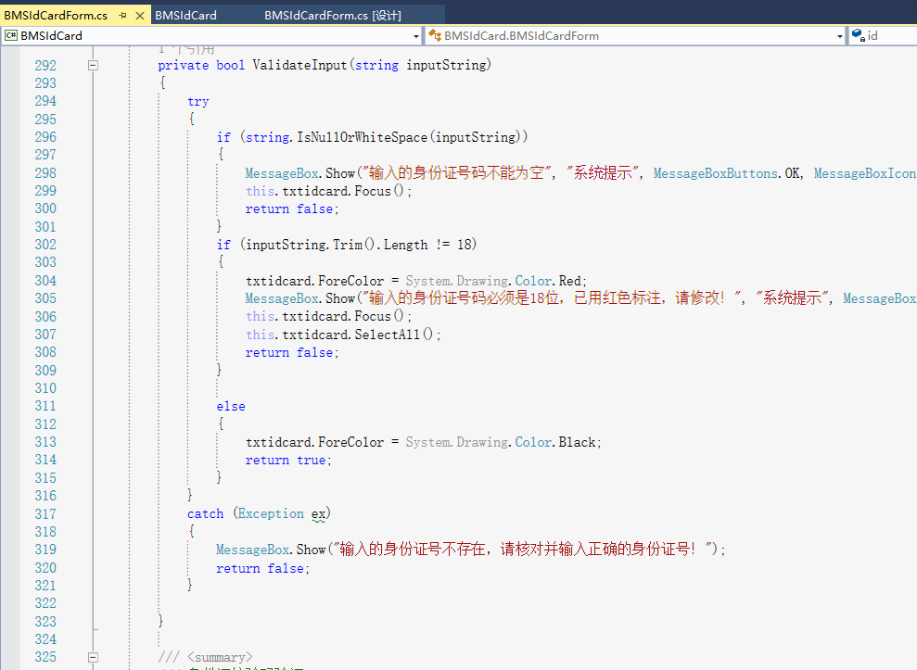Click return false on line 320
The image size is (917, 670).
[262, 568]
